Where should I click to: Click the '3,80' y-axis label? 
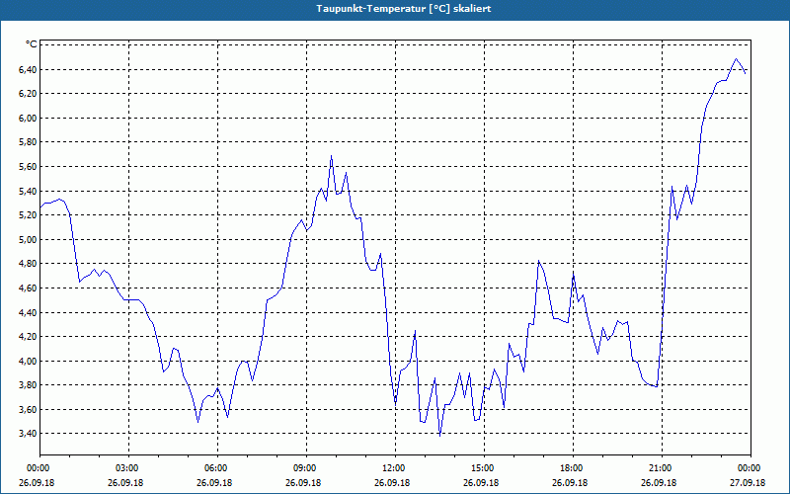tap(28, 385)
